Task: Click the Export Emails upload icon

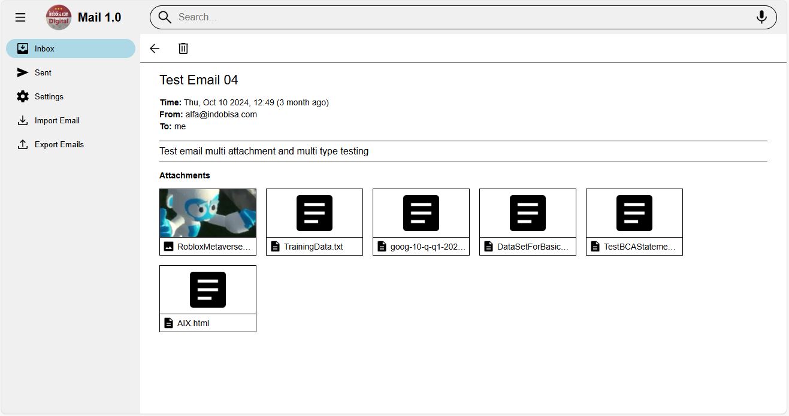Action: (23, 144)
